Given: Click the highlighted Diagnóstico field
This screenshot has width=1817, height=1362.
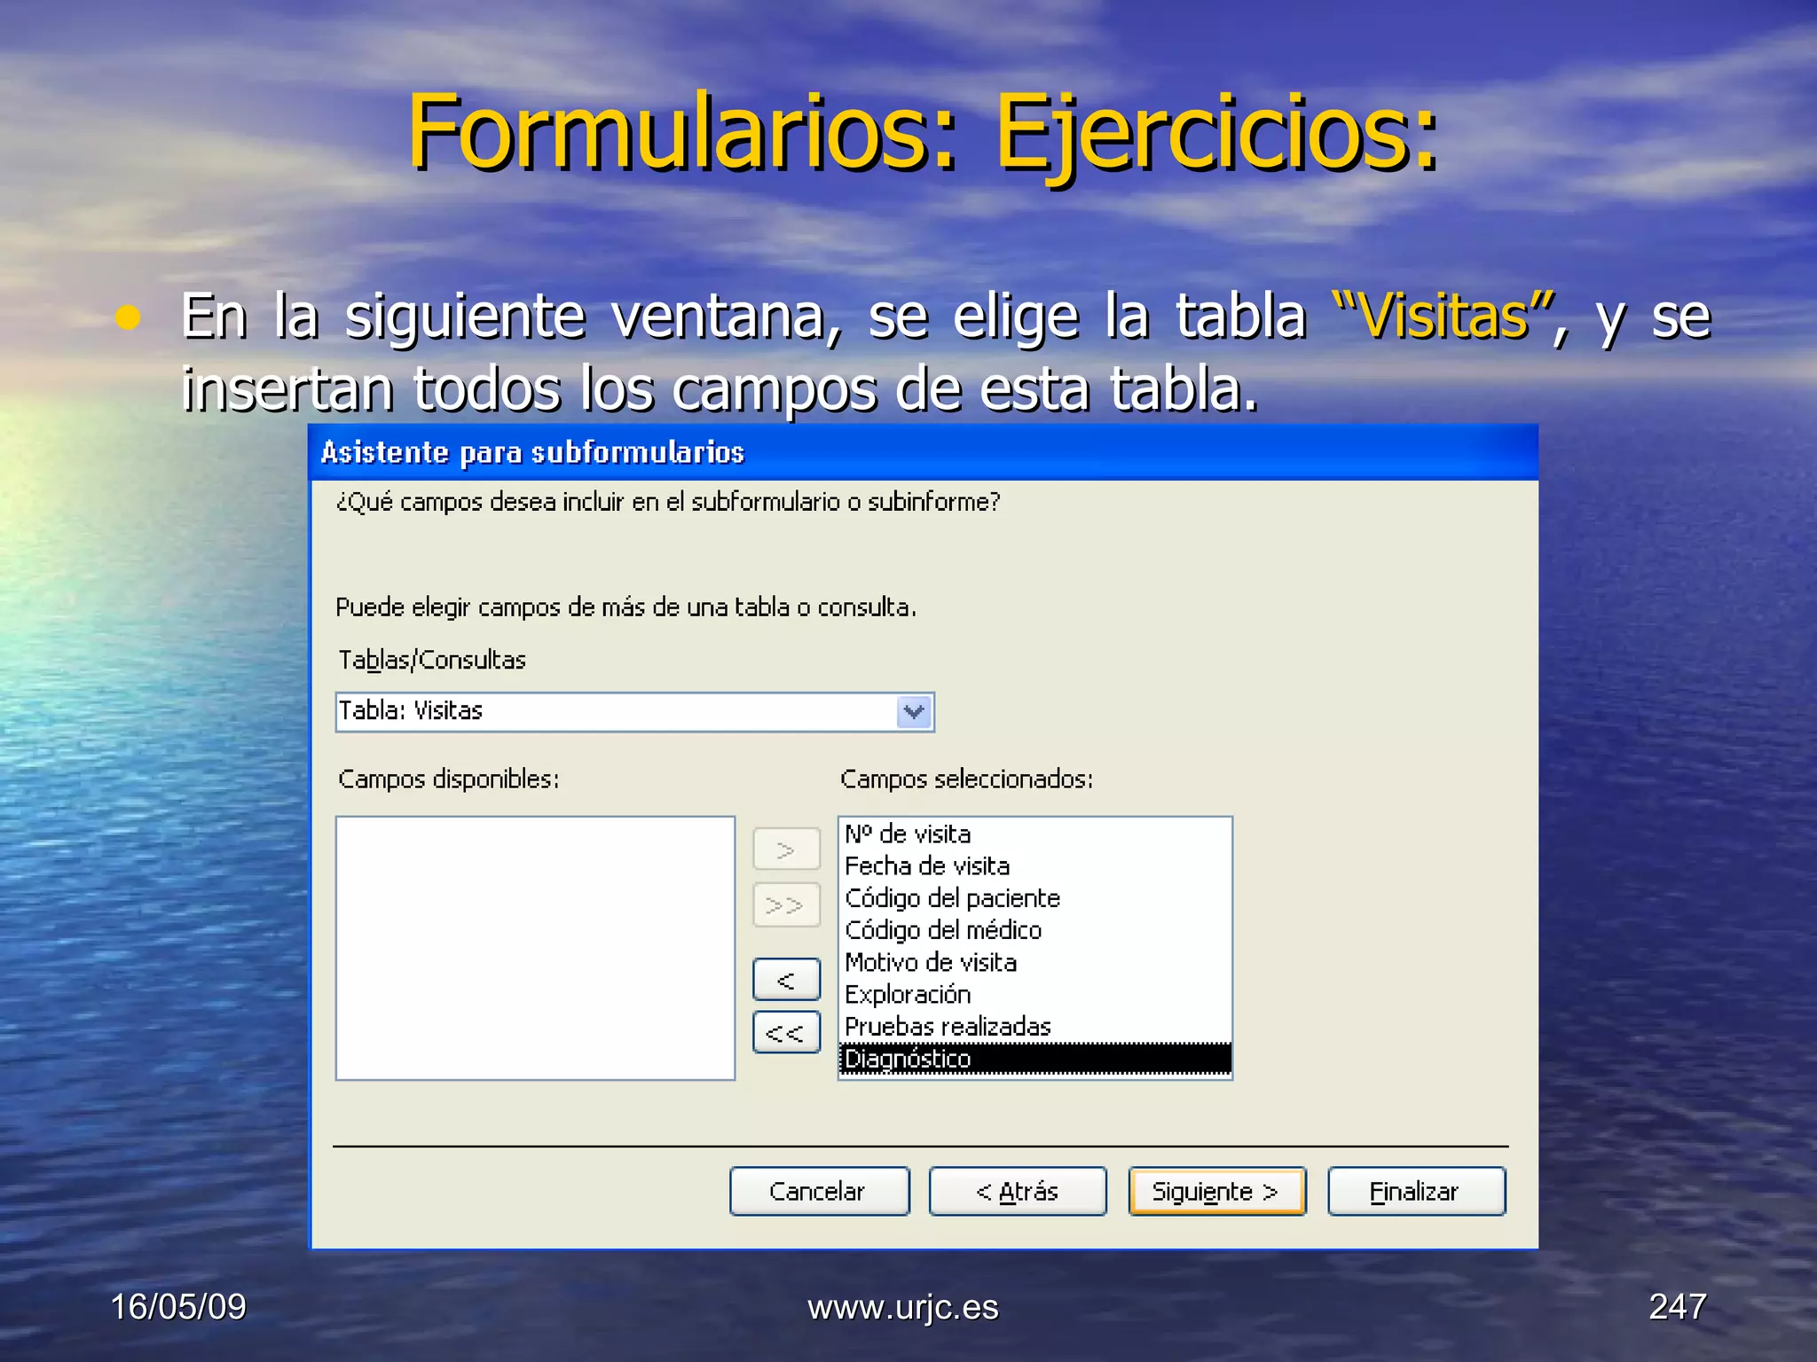Looking at the screenshot, I should tap(908, 1059).
